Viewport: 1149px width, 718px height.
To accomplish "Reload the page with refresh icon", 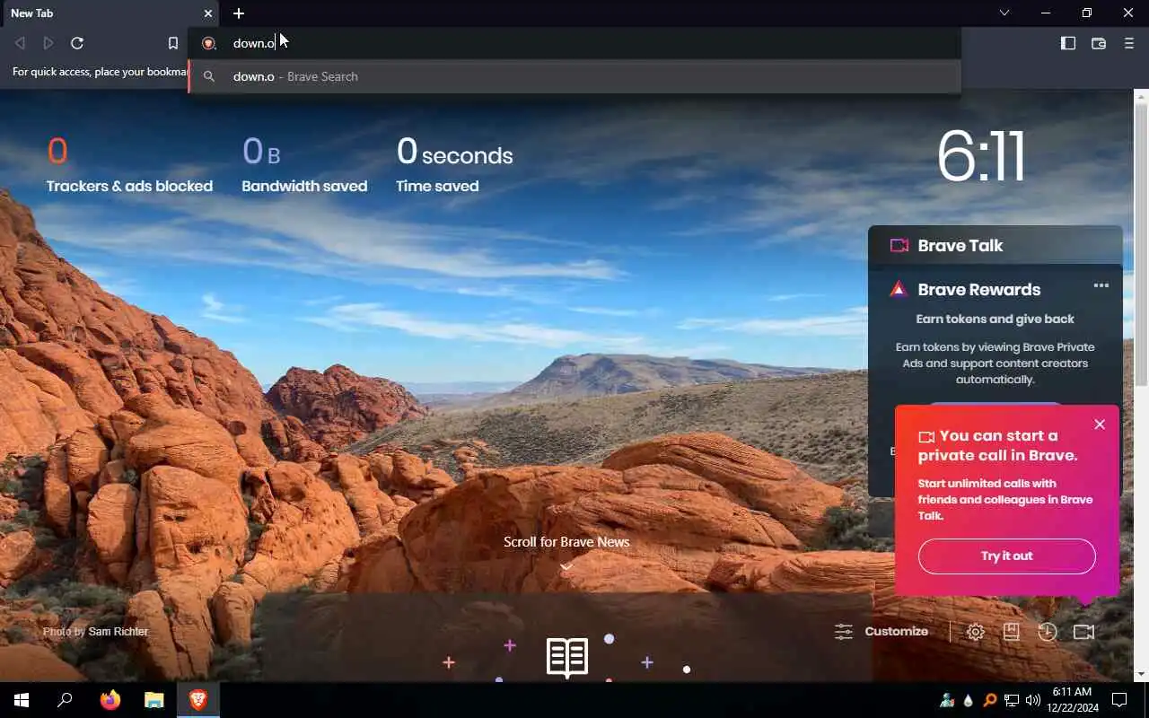I will point(77,43).
